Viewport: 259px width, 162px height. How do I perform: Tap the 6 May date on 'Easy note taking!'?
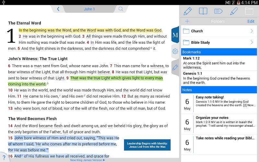click(x=187, y=104)
